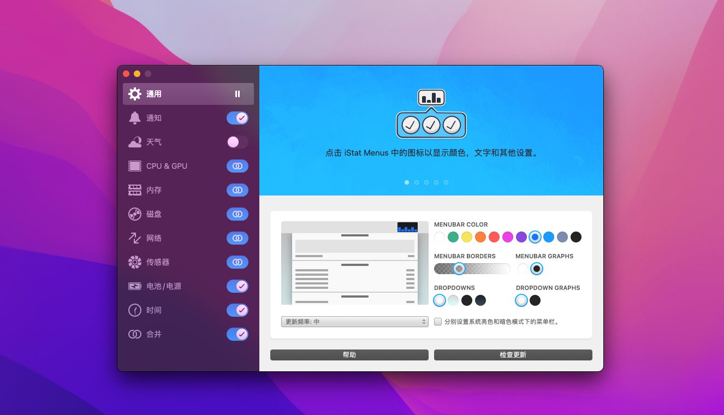724x415 pixels.
Task: Click the memory icon for 内存
Action: point(134,190)
